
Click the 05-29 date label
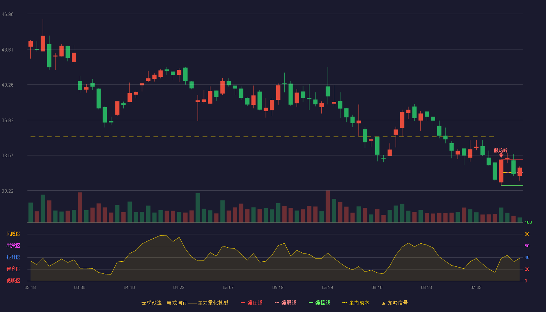pyautogui.click(x=327, y=287)
